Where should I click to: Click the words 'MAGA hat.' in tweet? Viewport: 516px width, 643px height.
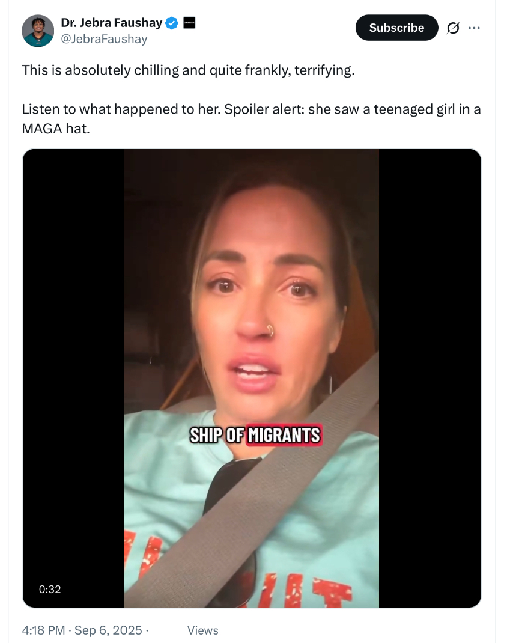click(x=56, y=129)
